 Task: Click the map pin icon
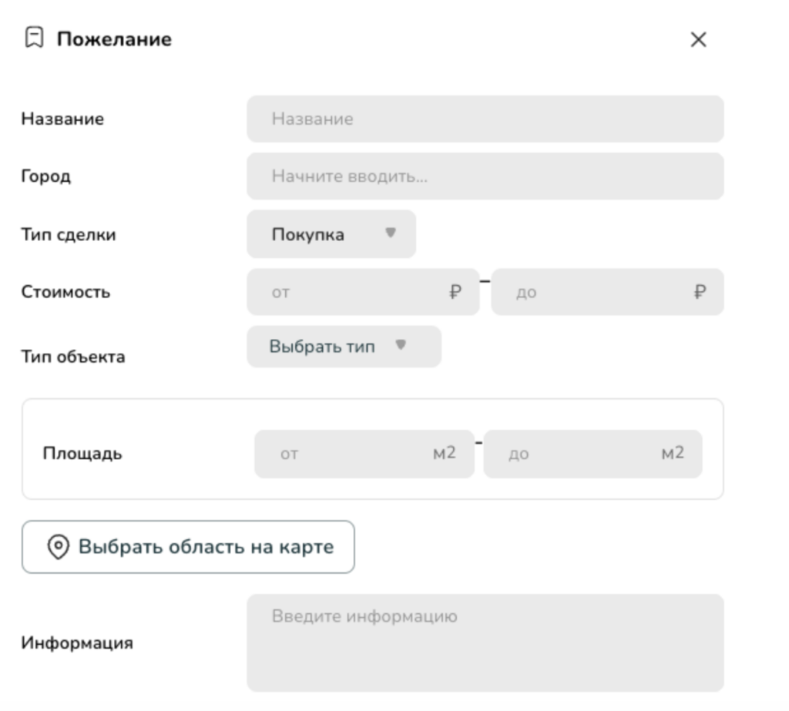click(x=58, y=547)
